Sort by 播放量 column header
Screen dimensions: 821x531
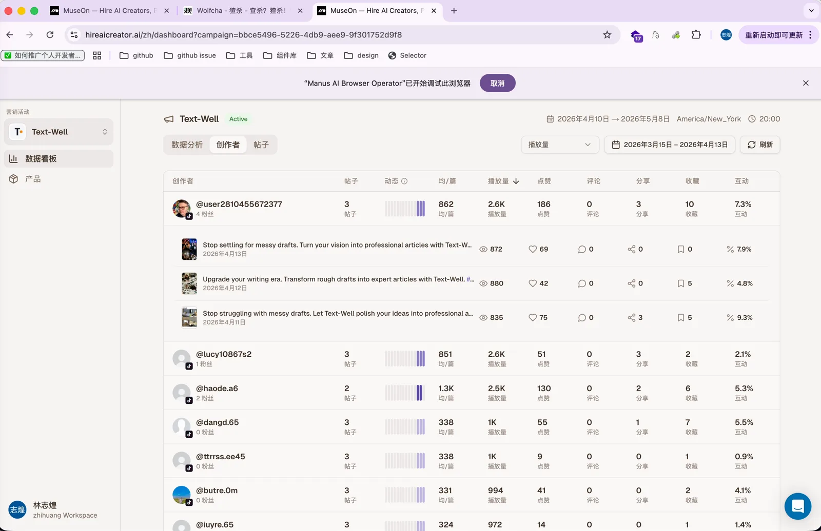(x=503, y=181)
